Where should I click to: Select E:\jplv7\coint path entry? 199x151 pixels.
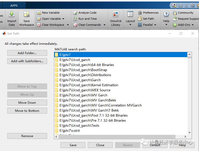121,131
